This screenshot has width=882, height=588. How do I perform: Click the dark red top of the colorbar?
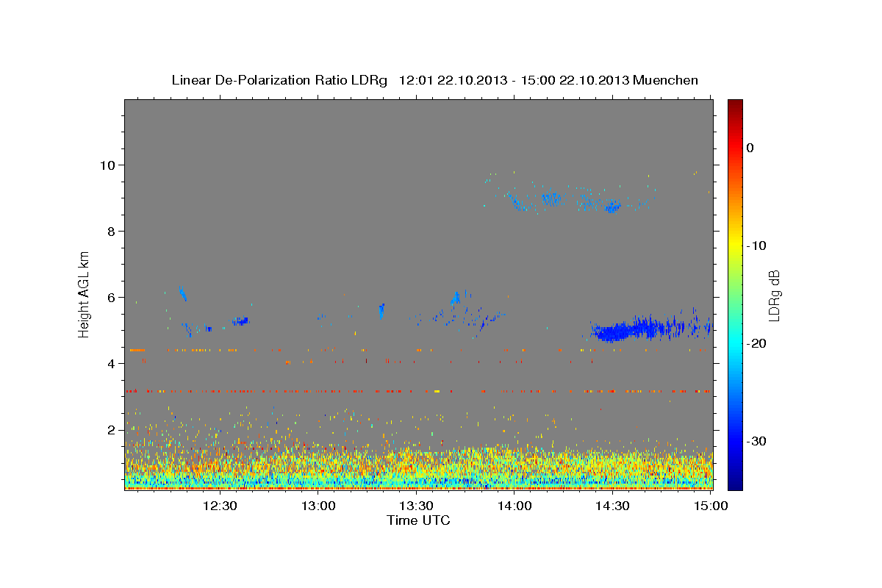pyautogui.click(x=735, y=107)
